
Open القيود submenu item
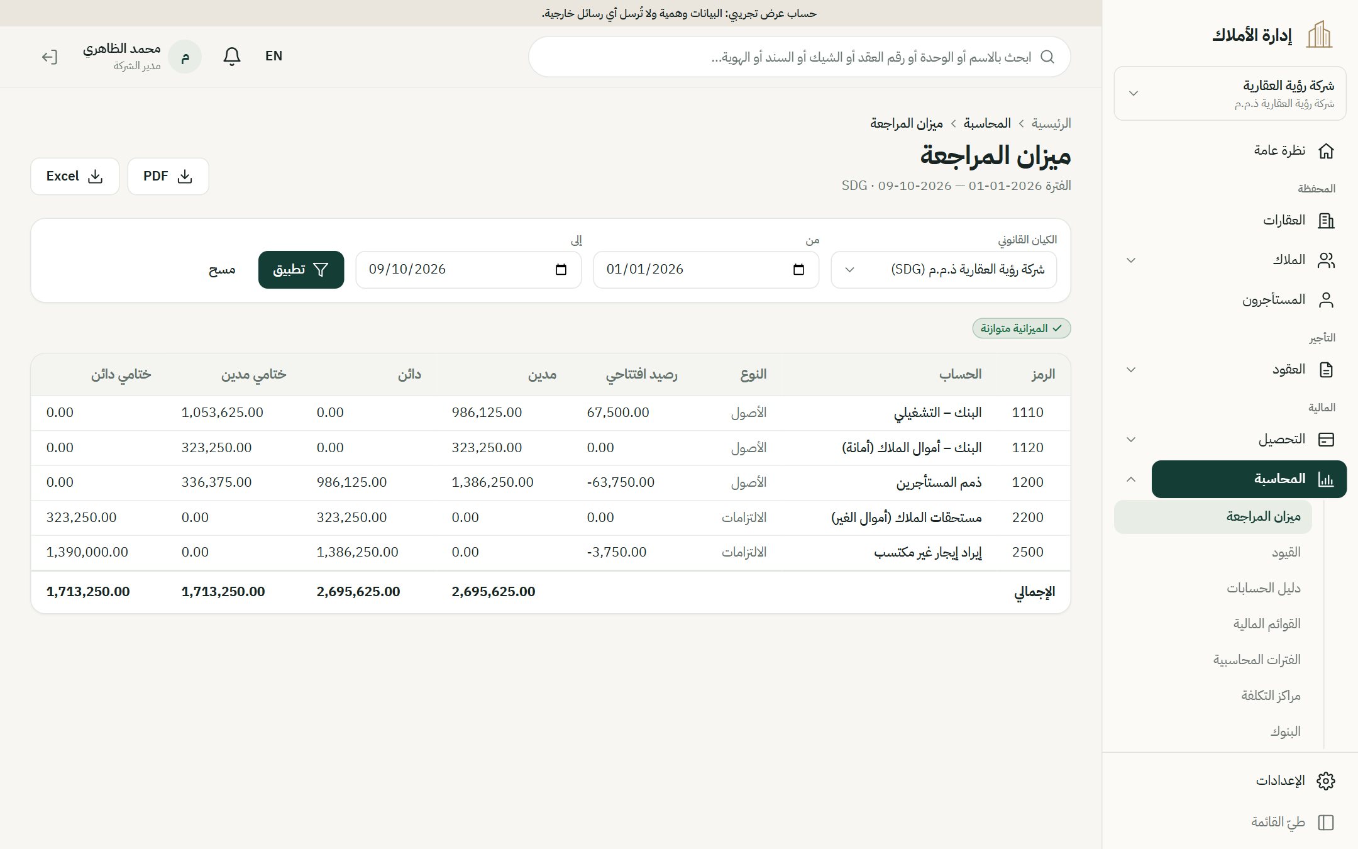click(1213, 553)
